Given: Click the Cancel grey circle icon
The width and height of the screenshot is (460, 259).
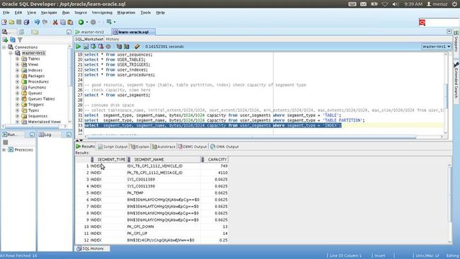Looking at the screenshot, I should tap(108, 46).
